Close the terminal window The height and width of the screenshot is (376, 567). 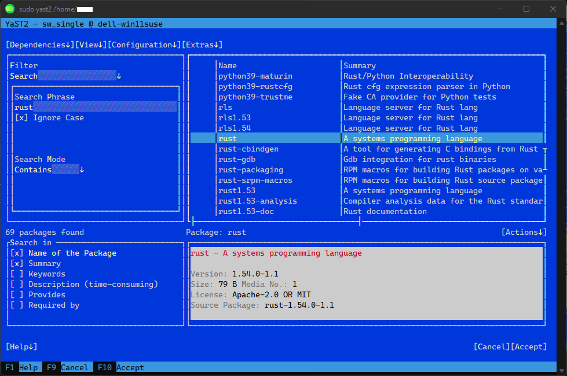553,9
